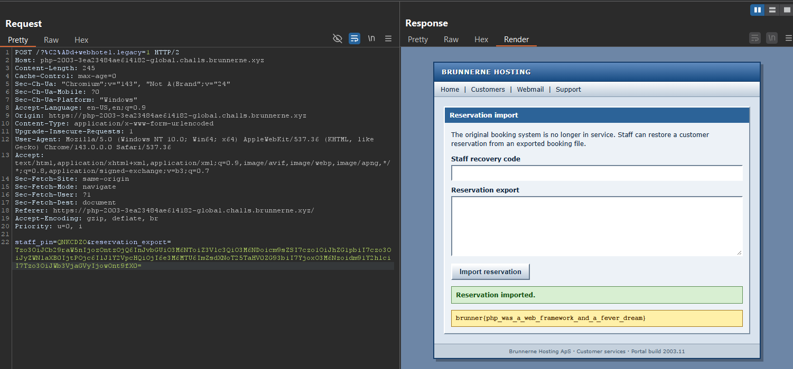Click the 'Priority: u=0, i' line
The image size is (793, 369).
[49, 226]
